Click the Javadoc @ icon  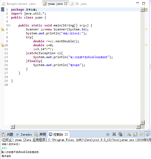pyautogui.click(x=18, y=134)
